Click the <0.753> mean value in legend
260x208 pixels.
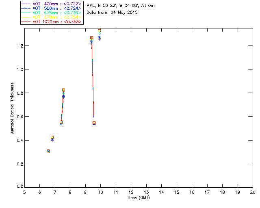73,22
